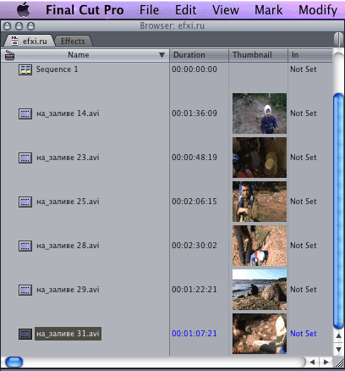Select highlighted clip name на_заливе 31.avi
The width and height of the screenshot is (345, 371).
click(x=68, y=334)
